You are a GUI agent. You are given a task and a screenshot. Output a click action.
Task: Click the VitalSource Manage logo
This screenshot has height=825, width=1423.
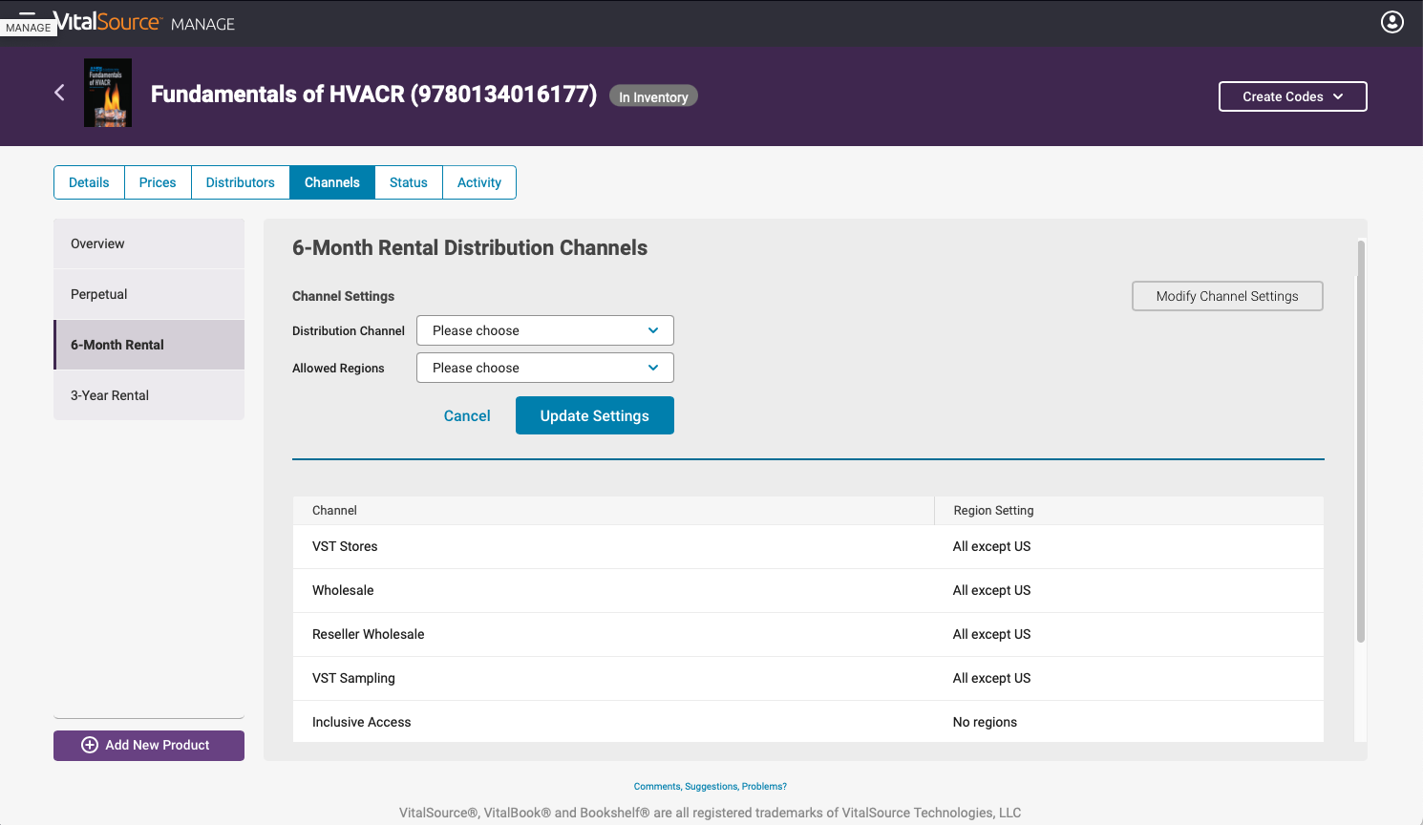pos(144,23)
